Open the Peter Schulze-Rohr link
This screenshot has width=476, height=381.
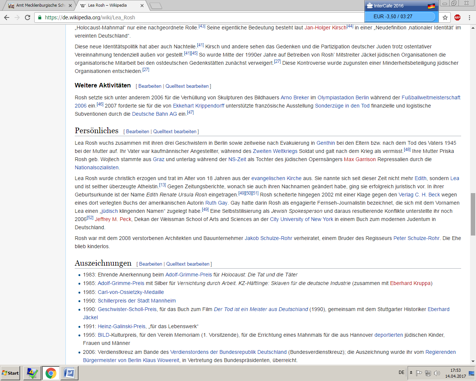416,238
